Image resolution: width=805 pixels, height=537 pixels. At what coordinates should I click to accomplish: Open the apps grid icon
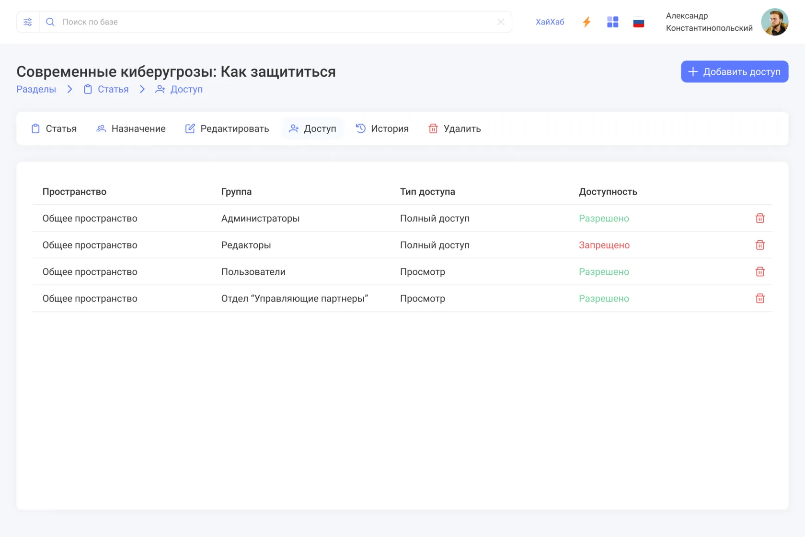point(612,22)
